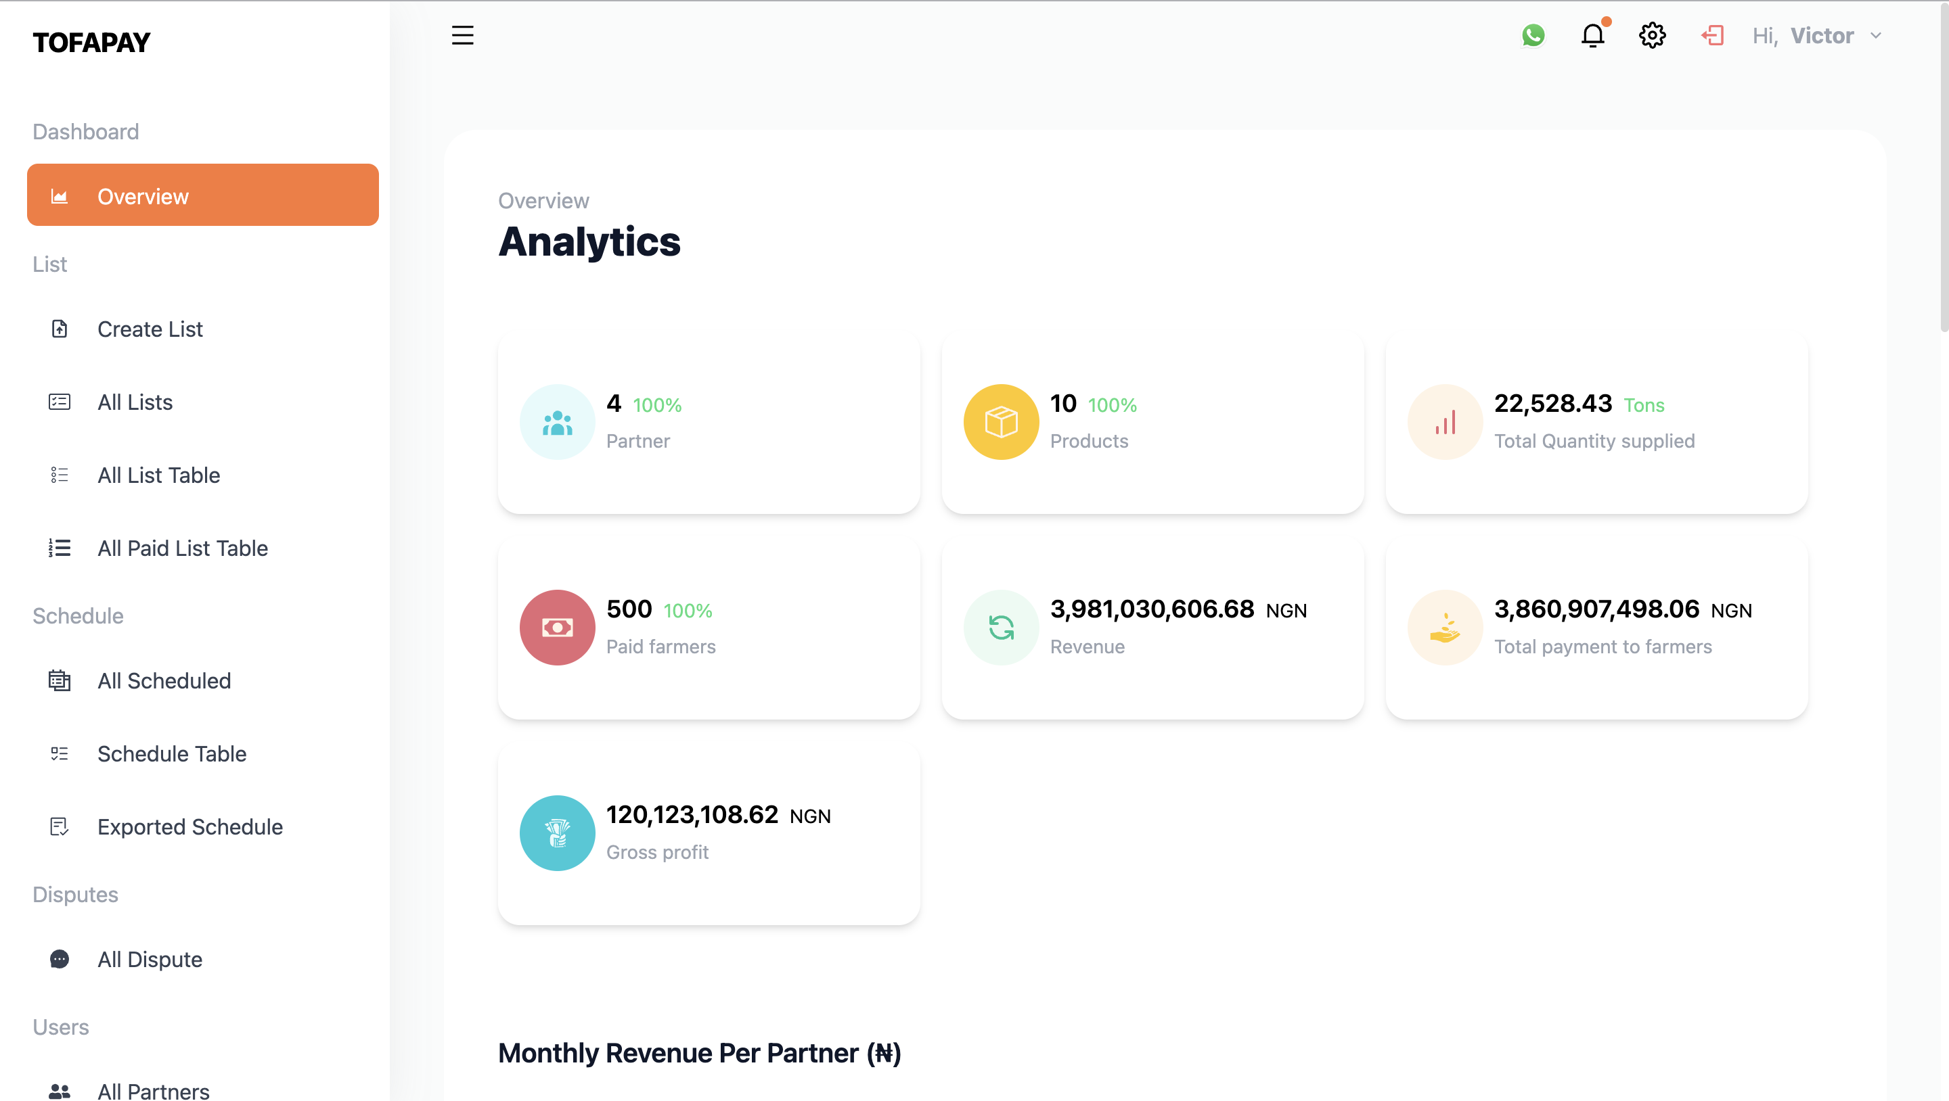Open All Dispute in sidebar

[x=150, y=960]
